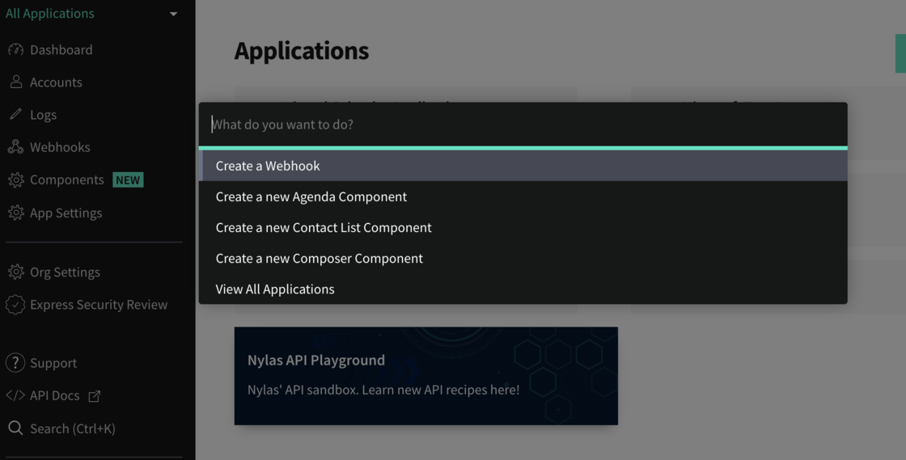
Task: Open Express Security Review
Action: (x=99, y=305)
